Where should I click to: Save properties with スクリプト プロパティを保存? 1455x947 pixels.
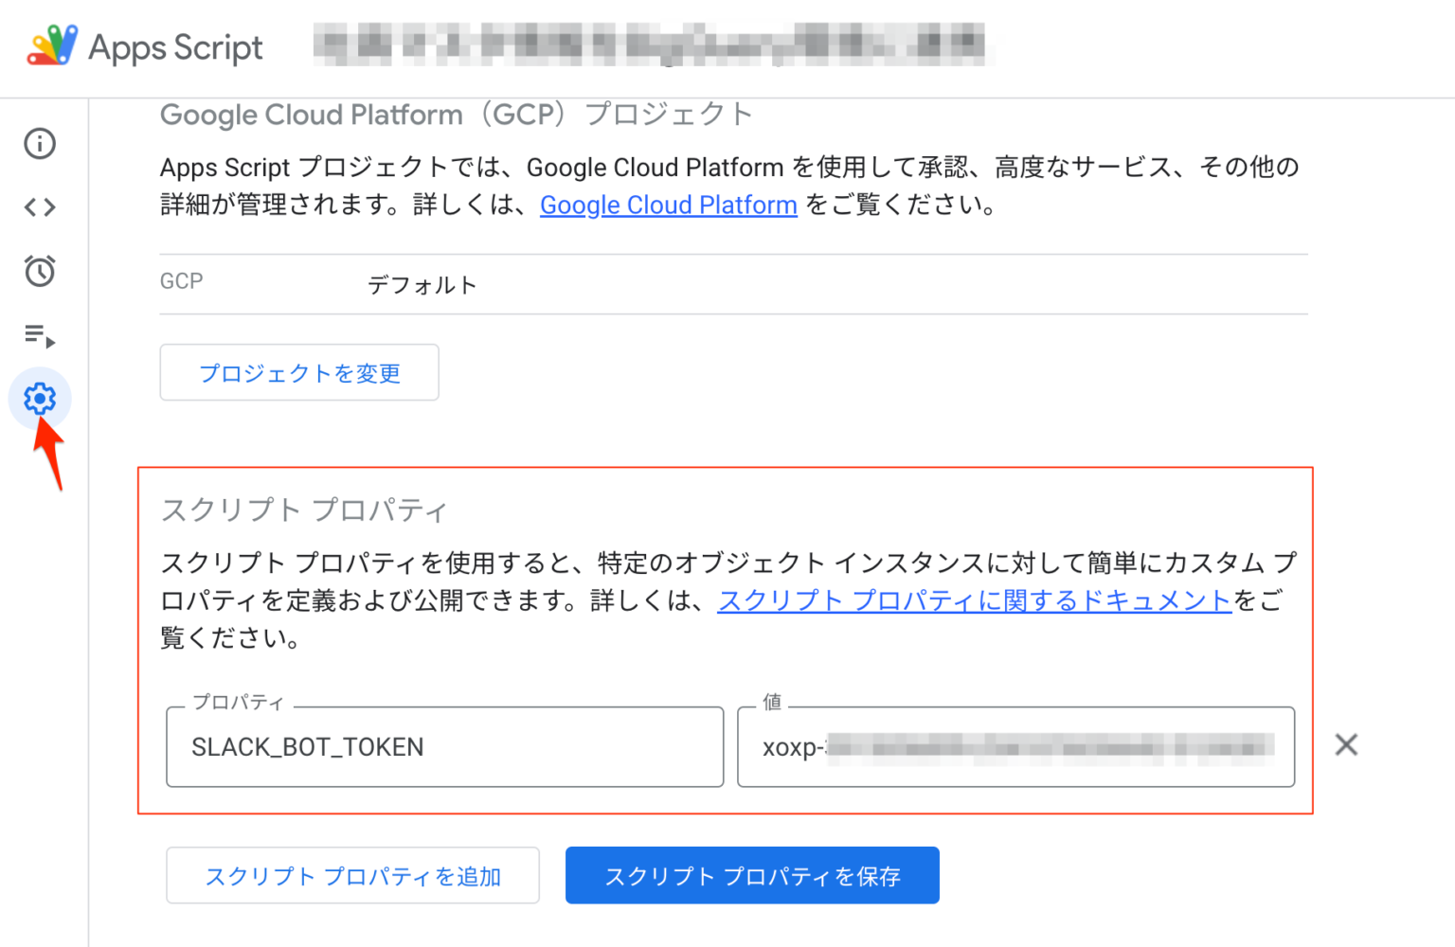coord(751,875)
